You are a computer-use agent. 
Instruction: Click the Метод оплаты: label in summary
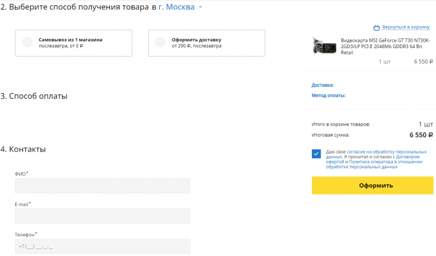328,96
